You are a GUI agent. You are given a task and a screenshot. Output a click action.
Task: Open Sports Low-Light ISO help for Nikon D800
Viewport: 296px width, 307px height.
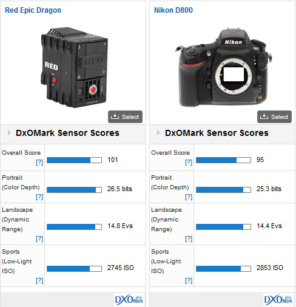coord(189,280)
